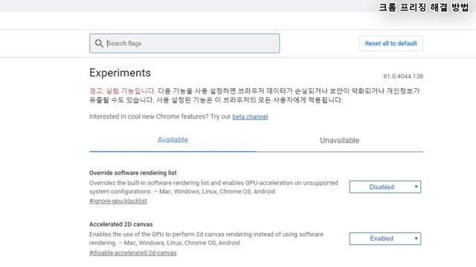Select the Experiments heading text

pyautogui.click(x=120, y=73)
